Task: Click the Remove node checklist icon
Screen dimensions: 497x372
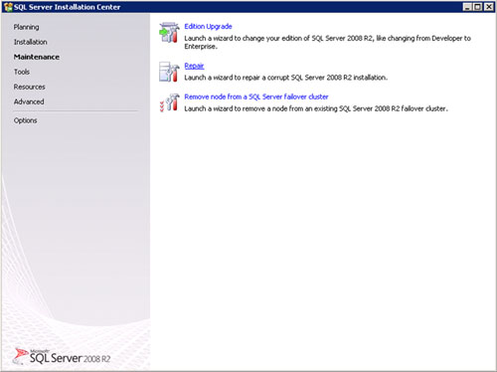Action: tap(169, 102)
